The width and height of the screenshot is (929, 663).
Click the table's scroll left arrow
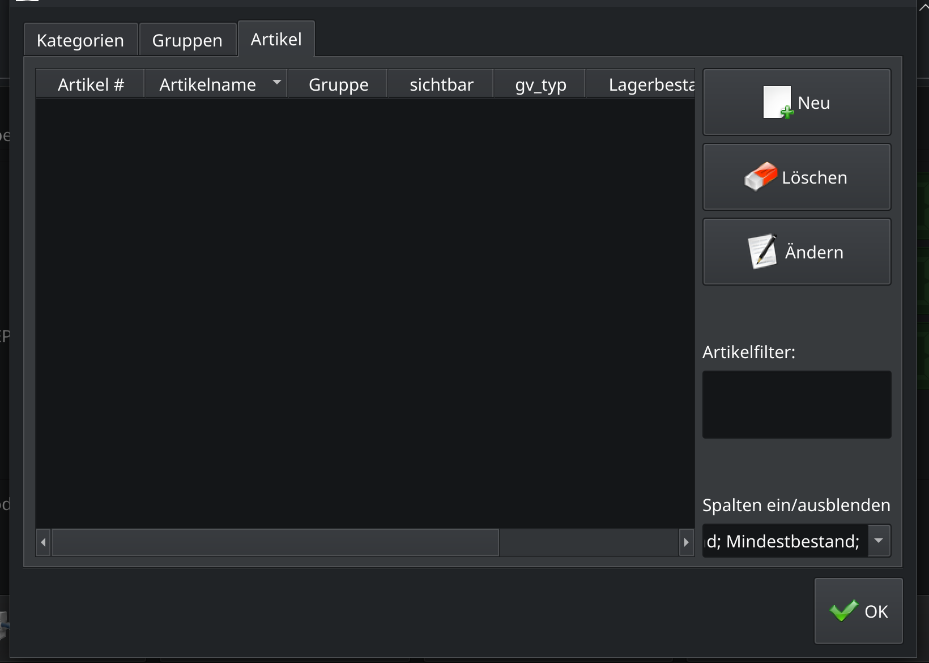44,542
